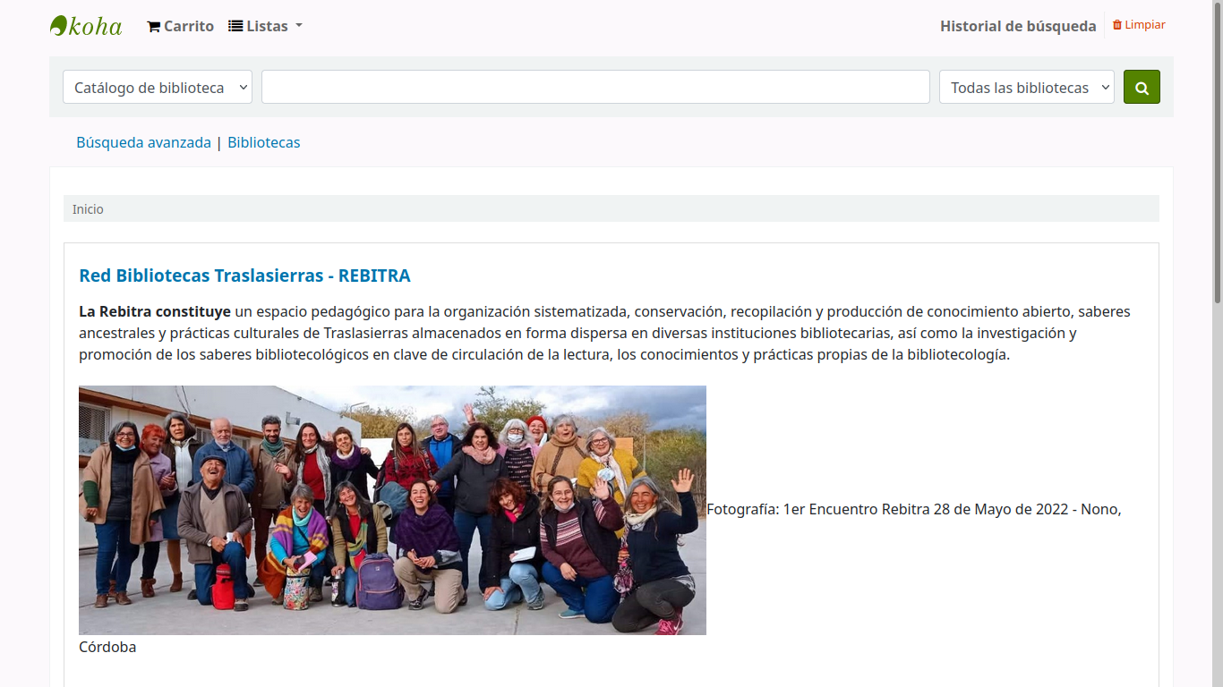Open the Catálogo de biblioteca dropdown
The image size is (1223, 687).
click(158, 87)
